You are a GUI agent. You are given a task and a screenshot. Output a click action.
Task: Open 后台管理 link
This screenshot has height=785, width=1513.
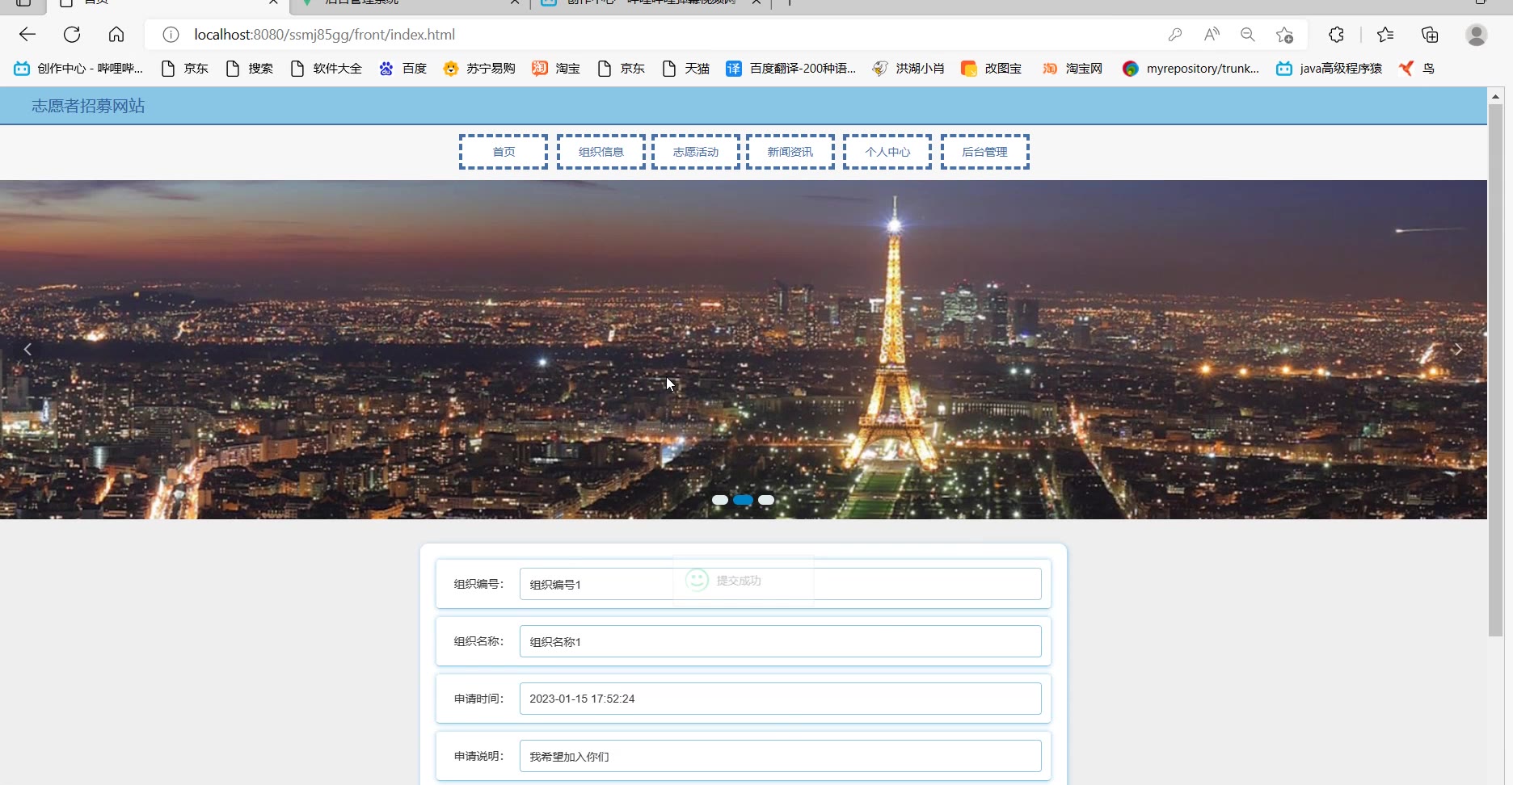[984, 152]
